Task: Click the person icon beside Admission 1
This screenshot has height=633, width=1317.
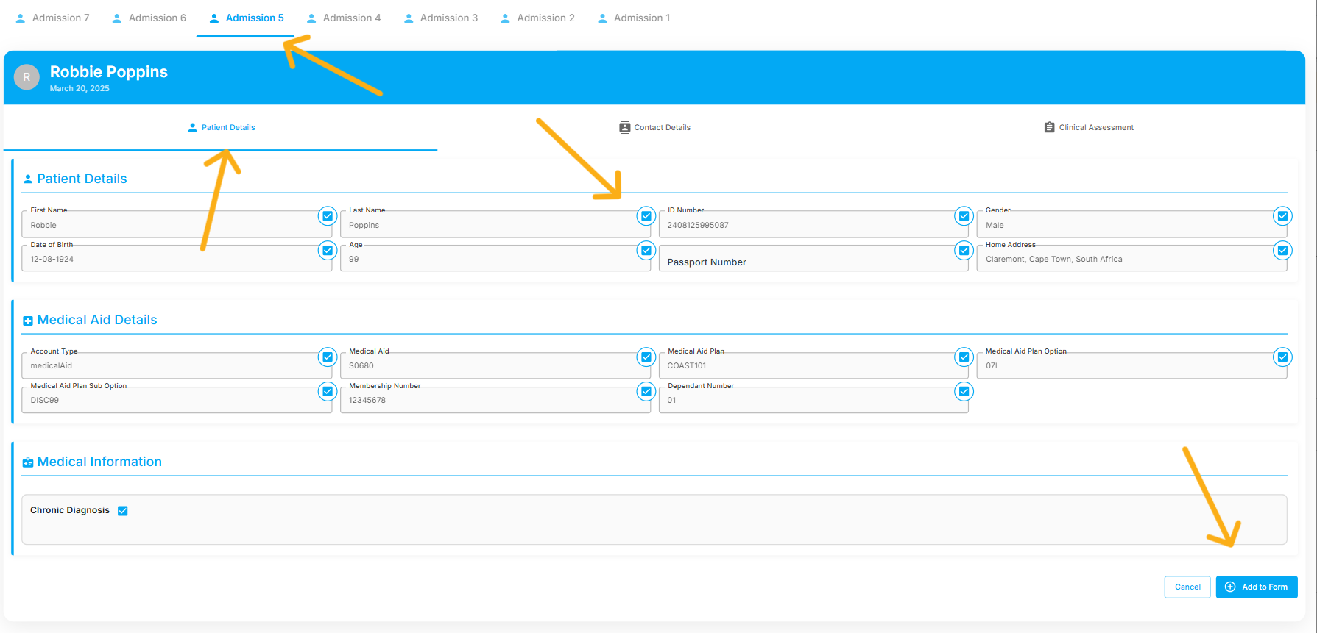Action: [x=602, y=18]
